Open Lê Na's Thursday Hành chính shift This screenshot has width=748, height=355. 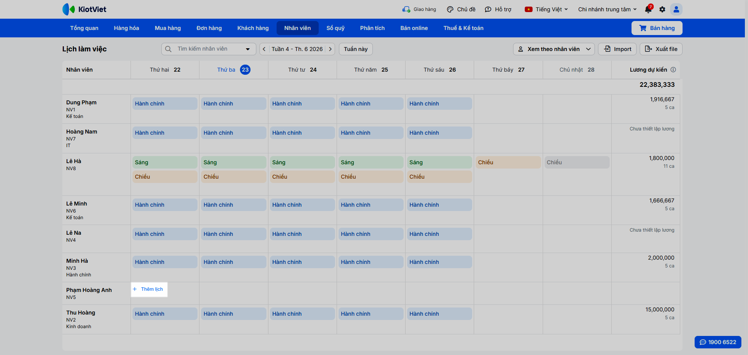pos(371,234)
